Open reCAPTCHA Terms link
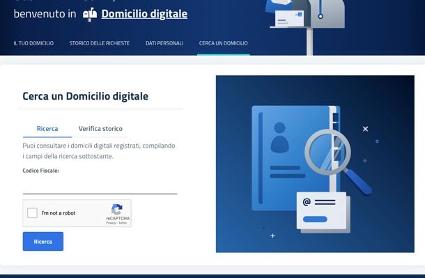The image size is (425, 278). (123, 223)
